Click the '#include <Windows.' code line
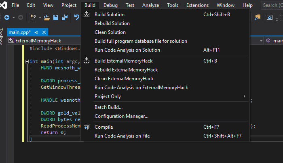The width and height of the screenshot is (283, 163). tap(55, 48)
